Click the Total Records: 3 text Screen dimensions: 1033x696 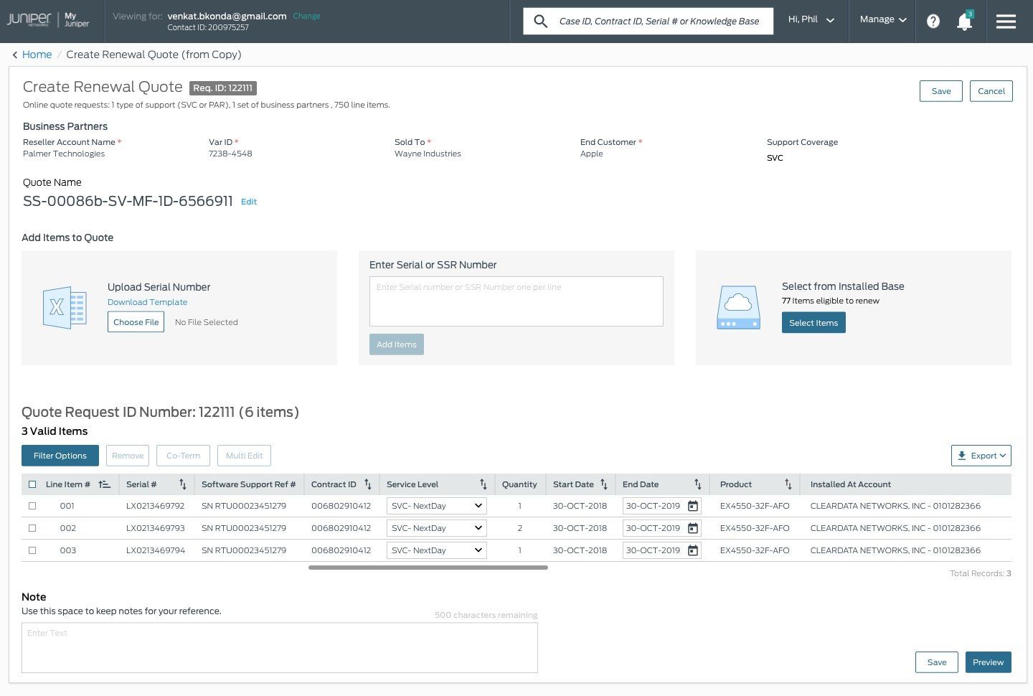click(981, 573)
